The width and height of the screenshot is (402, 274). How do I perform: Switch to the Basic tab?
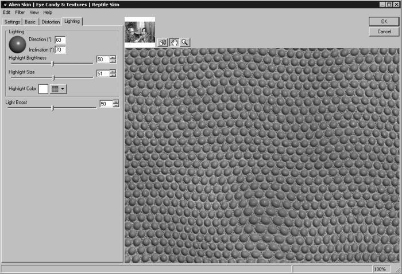point(30,22)
